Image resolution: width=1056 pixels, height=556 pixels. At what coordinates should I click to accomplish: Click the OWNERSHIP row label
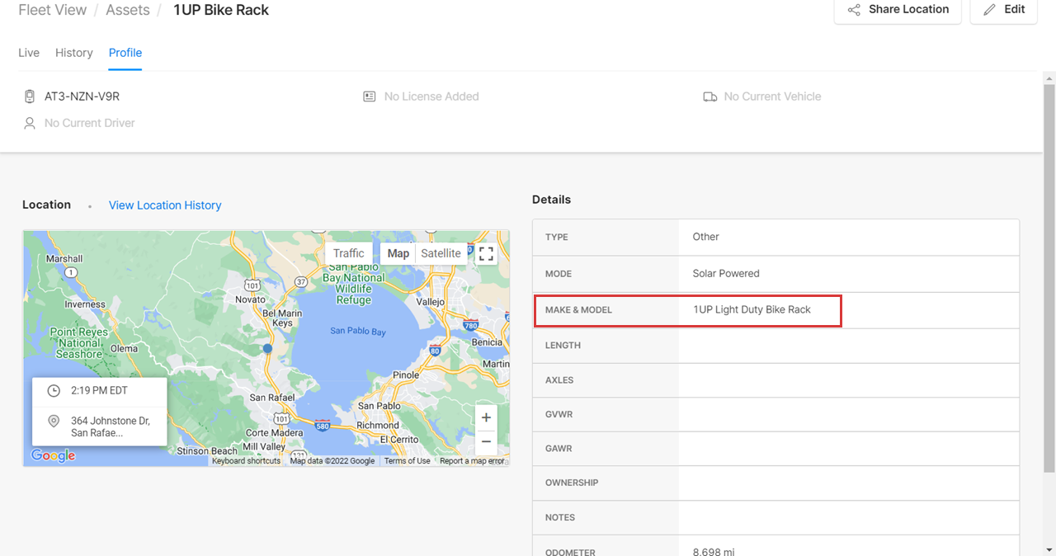tap(572, 483)
